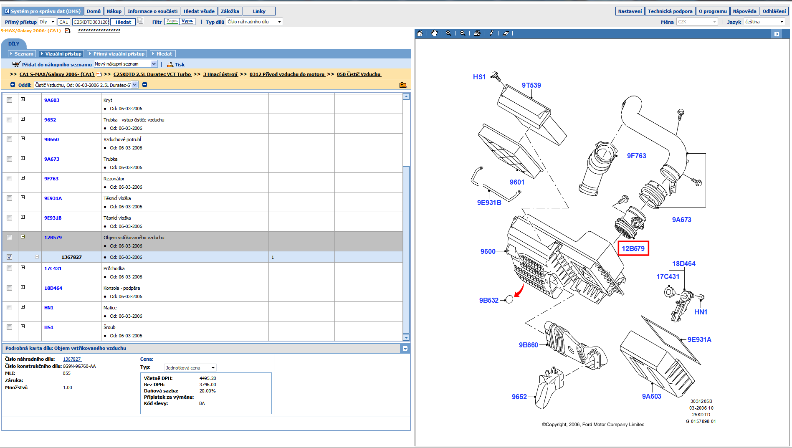This screenshot has width=792, height=448.
Task: Click the 9A673 label in diagram
Action: (x=681, y=220)
